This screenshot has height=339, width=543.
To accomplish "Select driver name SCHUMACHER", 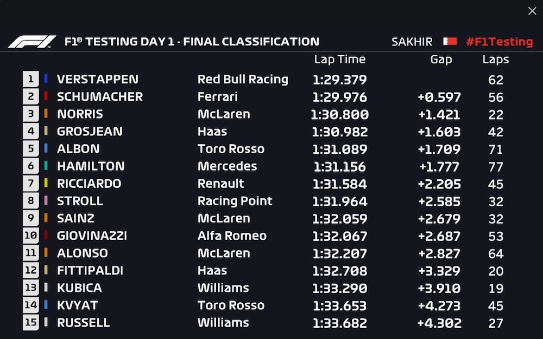I will click(99, 97).
